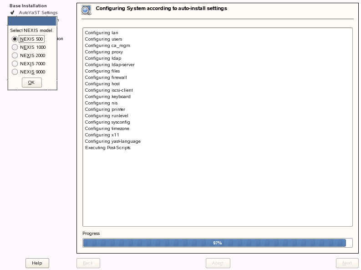Click the 'Configuring host' log line
Viewport: 361px width, 270px height.
click(102, 84)
